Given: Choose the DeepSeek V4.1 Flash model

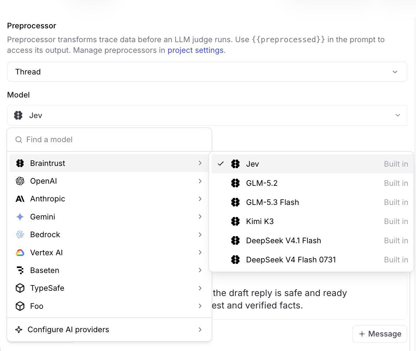Looking at the screenshot, I should point(312,240).
